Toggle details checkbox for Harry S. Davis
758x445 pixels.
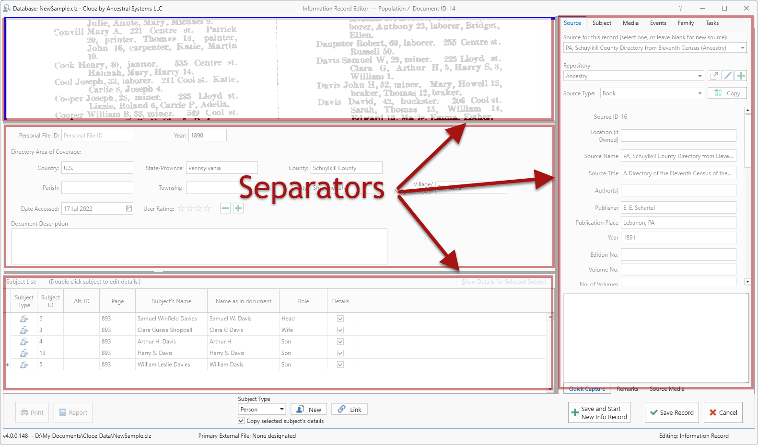point(340,353)
